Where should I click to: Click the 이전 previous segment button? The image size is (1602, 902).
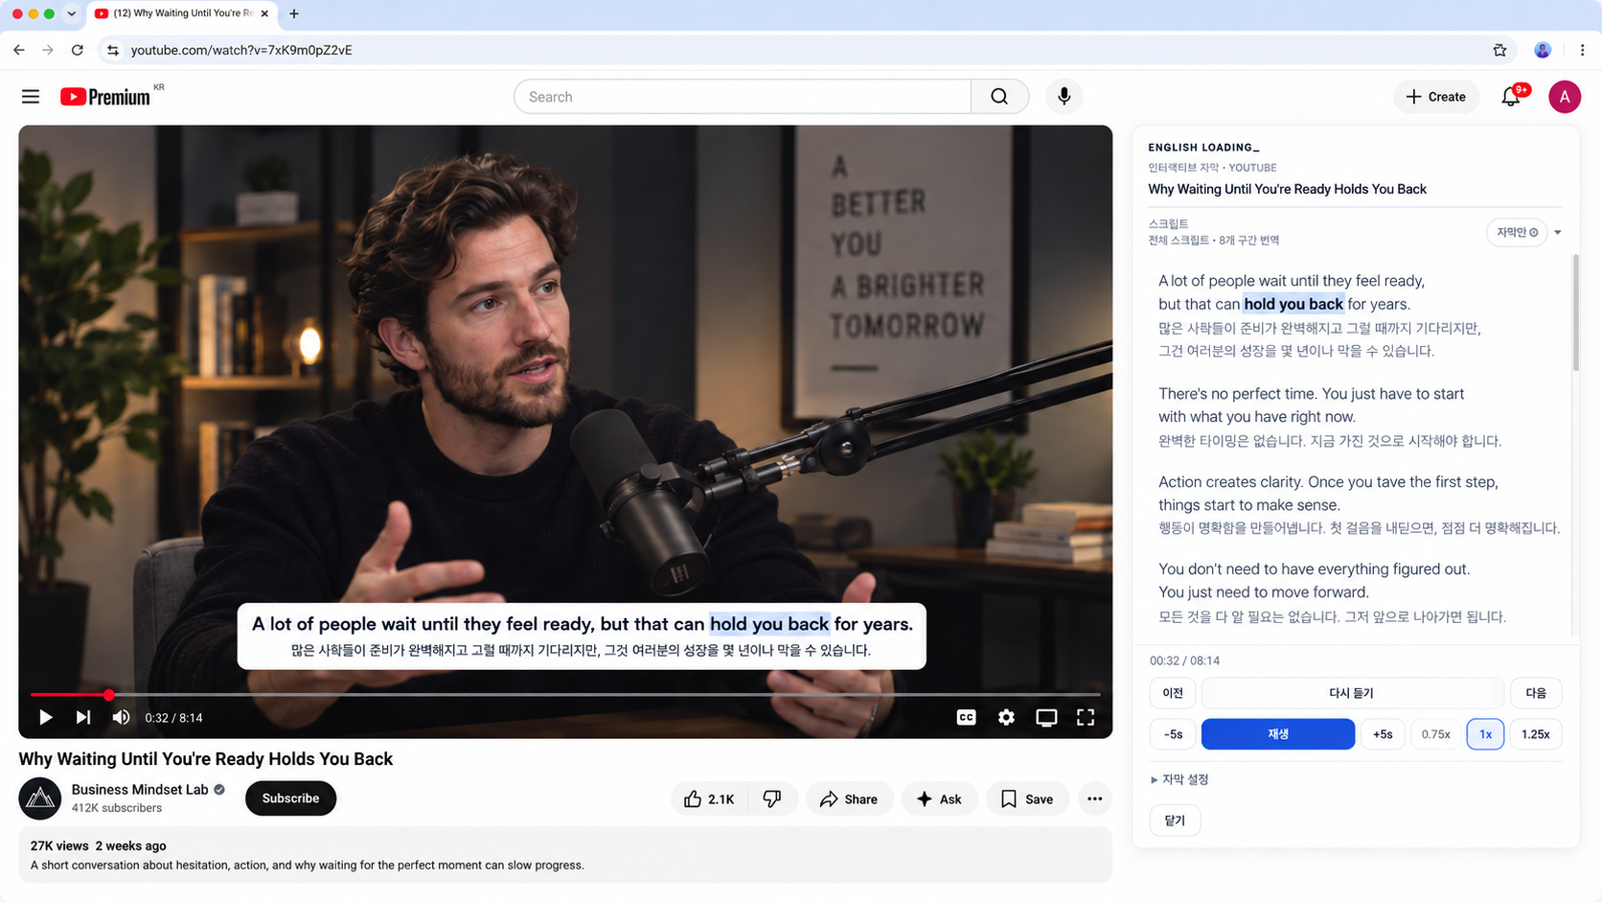pyautogui.click(x=1173, y=693)
